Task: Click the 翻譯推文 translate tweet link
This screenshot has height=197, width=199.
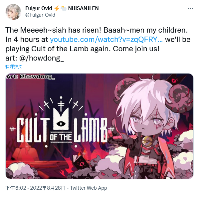Action: click(14, 67)
